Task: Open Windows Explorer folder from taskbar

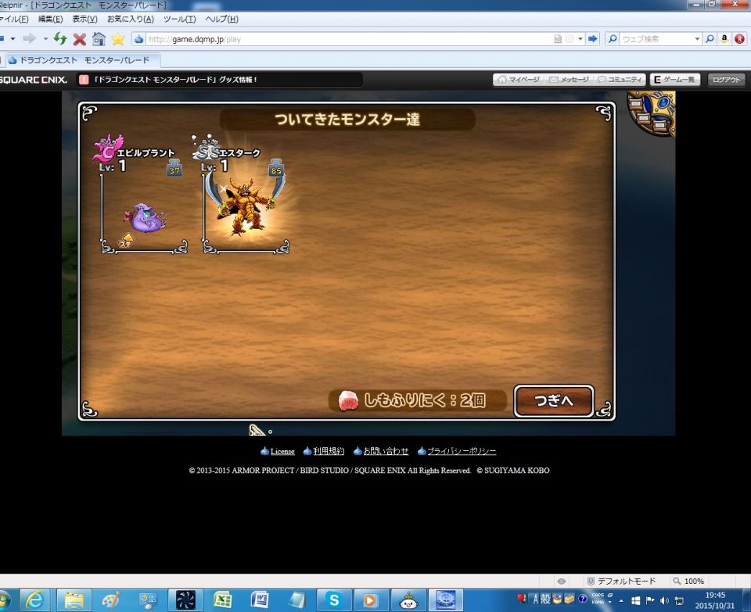Action: [74, 600]
